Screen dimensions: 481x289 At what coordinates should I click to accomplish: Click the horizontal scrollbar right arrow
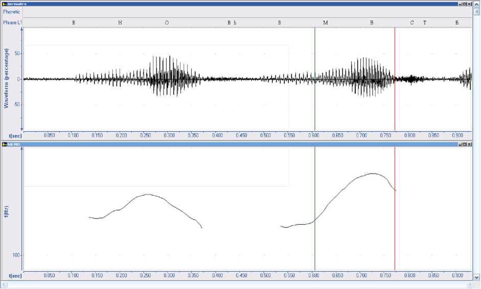click(x=470, y=285)
